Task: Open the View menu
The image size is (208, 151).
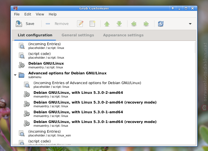Action: click(x=40, y=14)
